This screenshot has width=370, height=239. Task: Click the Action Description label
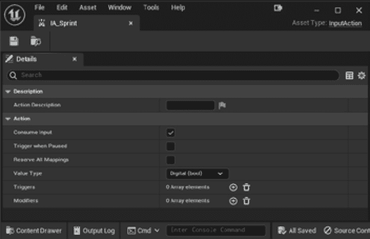tap(37, 105)
